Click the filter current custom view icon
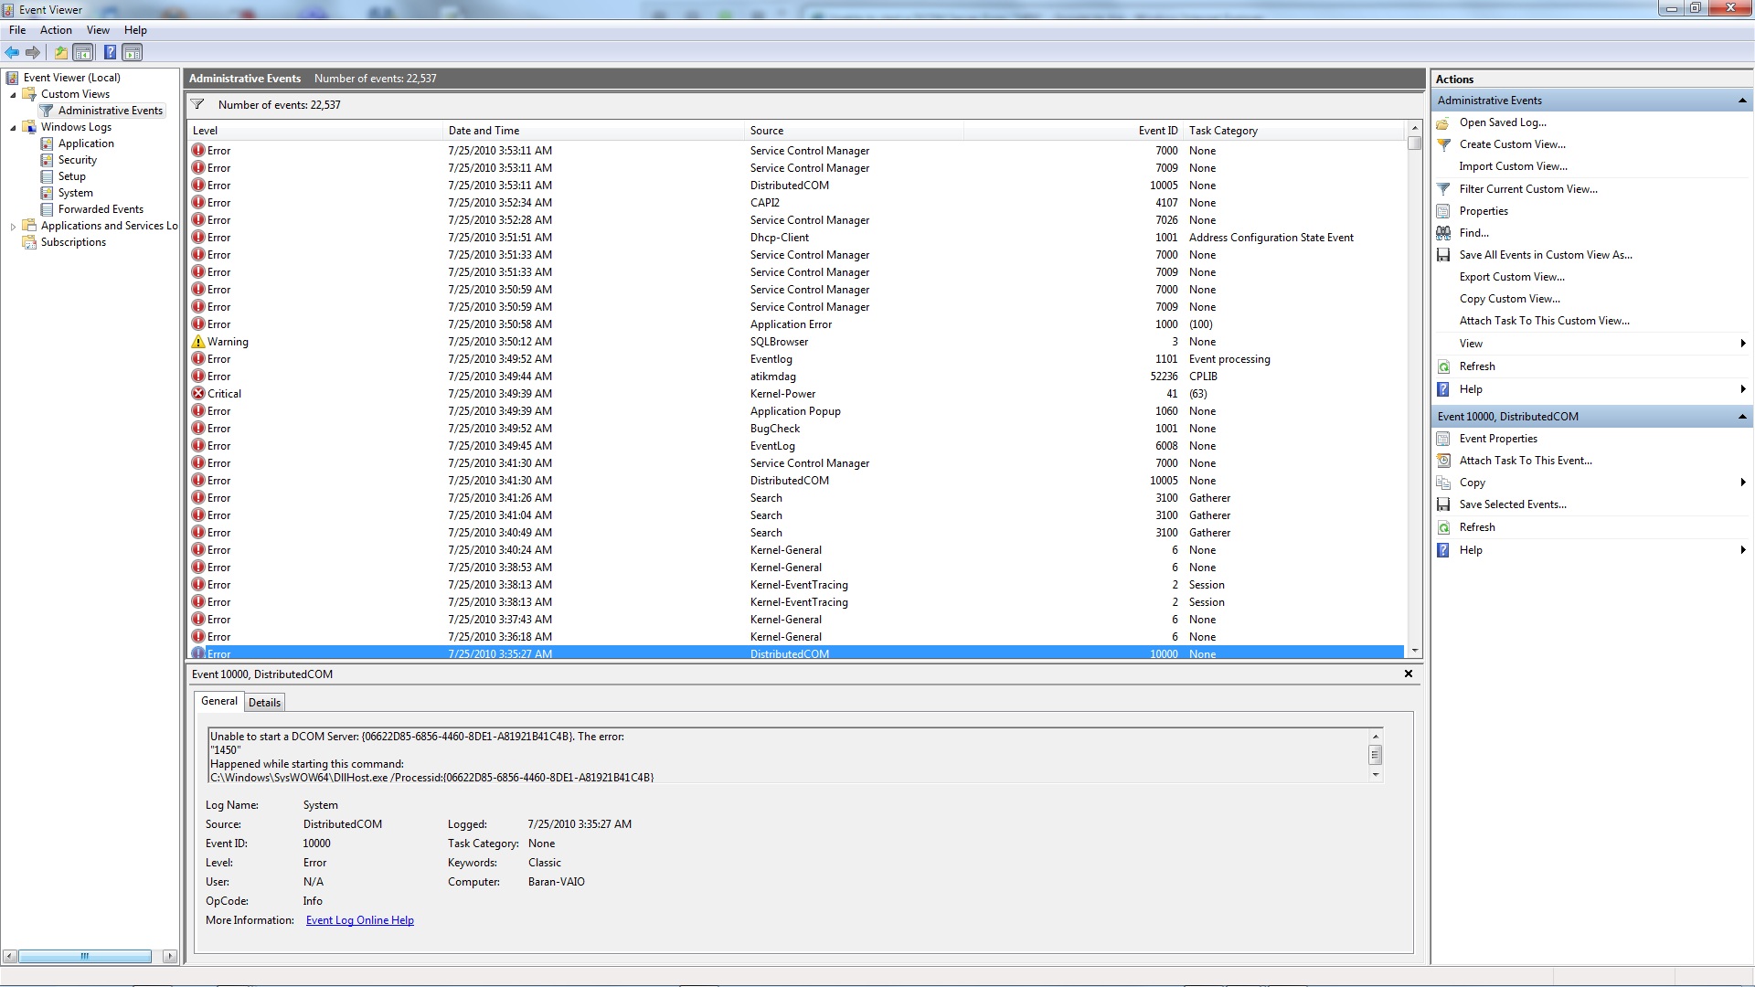The height and width of the screenshot is (987, 1755). [x=1442, y=188]
